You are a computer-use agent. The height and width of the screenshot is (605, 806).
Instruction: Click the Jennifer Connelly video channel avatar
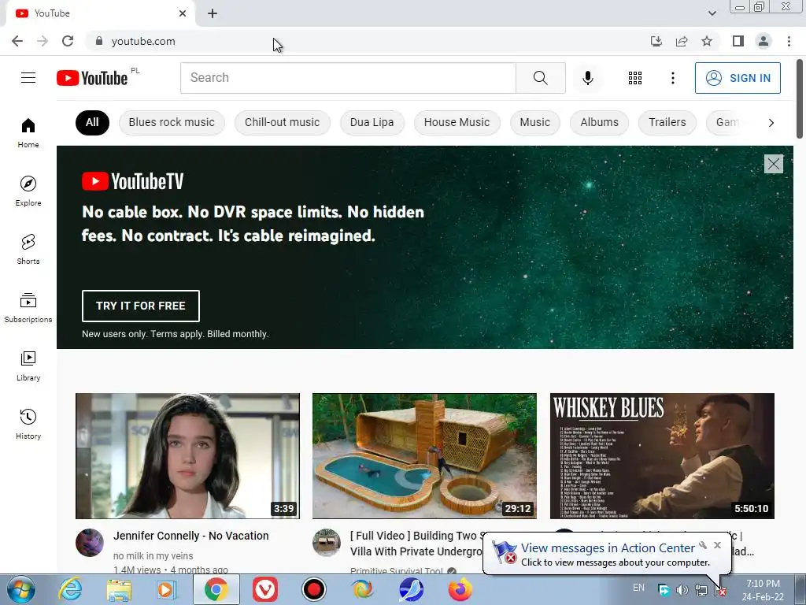coord(90,543)
